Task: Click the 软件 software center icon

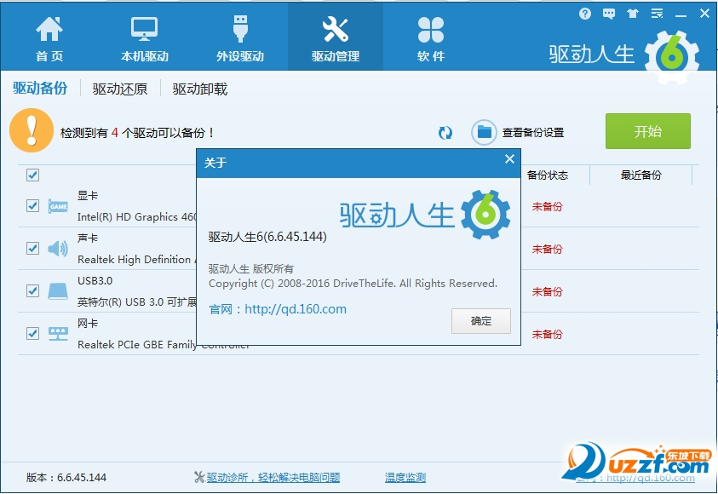Action: pos(430,36)
